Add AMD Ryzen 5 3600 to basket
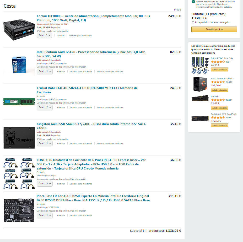Viewport: 243px width, 242px height. 219,90
